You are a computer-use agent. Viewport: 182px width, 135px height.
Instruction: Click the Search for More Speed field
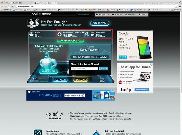84,69
